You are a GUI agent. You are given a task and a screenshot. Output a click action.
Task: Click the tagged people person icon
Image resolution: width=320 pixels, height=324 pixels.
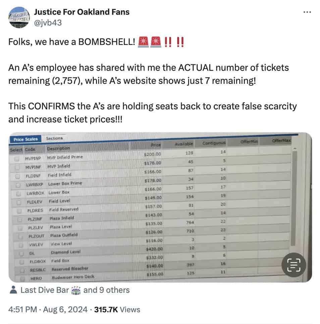click(14, 290)
